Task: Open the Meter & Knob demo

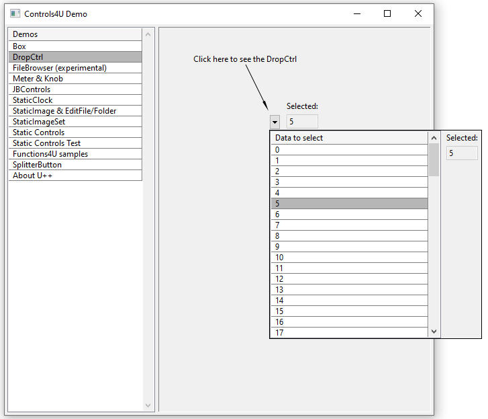Action: (x=75, y=79)
